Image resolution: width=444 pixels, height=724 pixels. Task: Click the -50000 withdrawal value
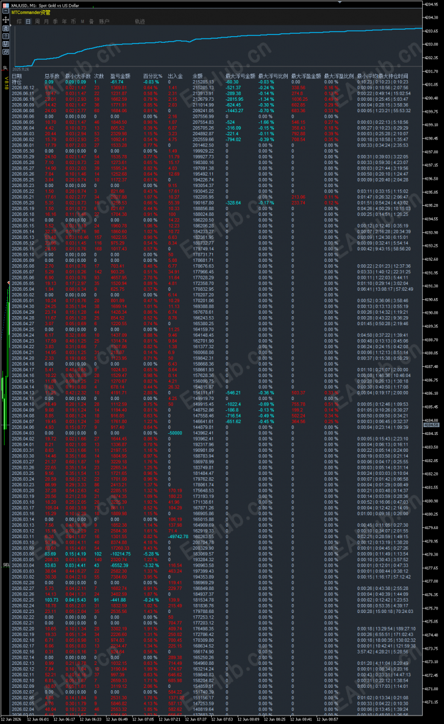coord(176,434)
